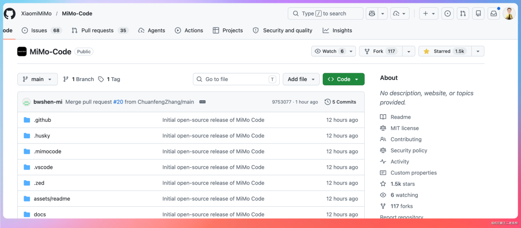Image resolution: width=521 pixels, height=228 pixels.
Task: Click the MiMo-Code repository avatar logo
Action: point(22,52)
